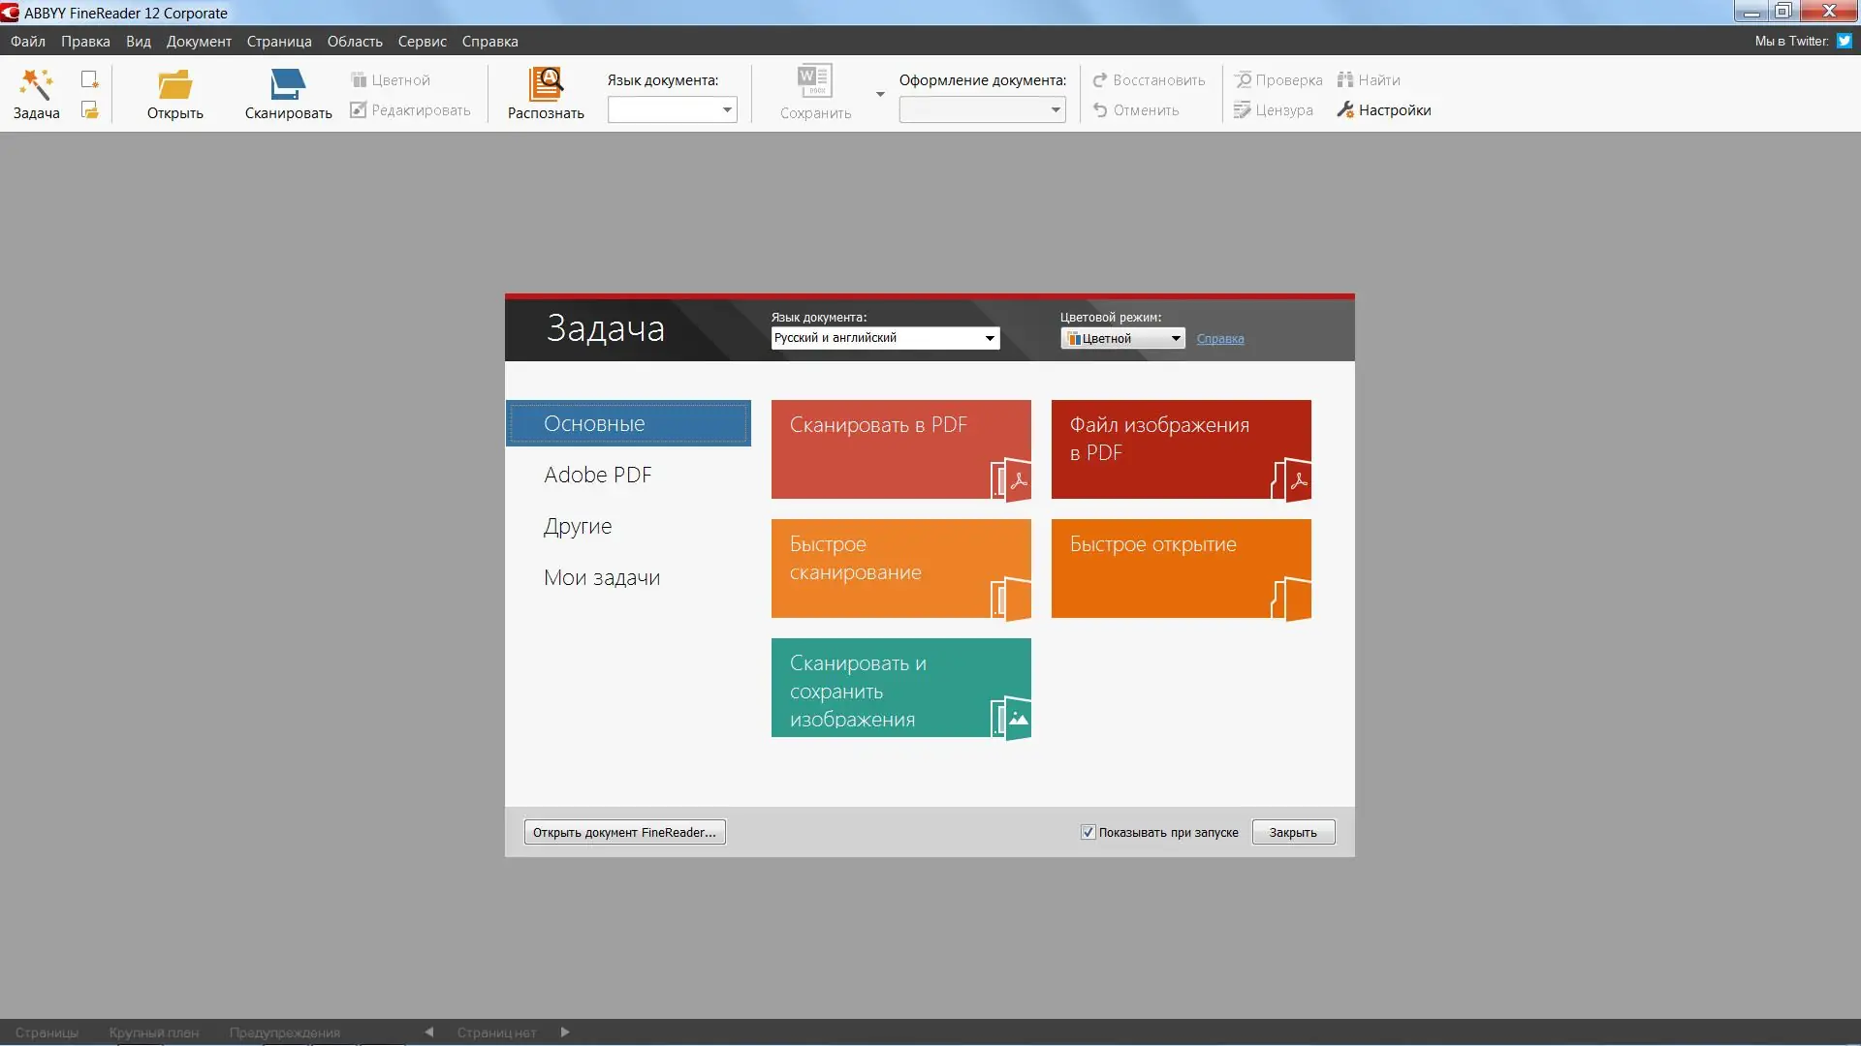Expand Язык документа dropdown in Задача dialog
The height and width of the screenshot is (1046, 1861).
(990, 338)
